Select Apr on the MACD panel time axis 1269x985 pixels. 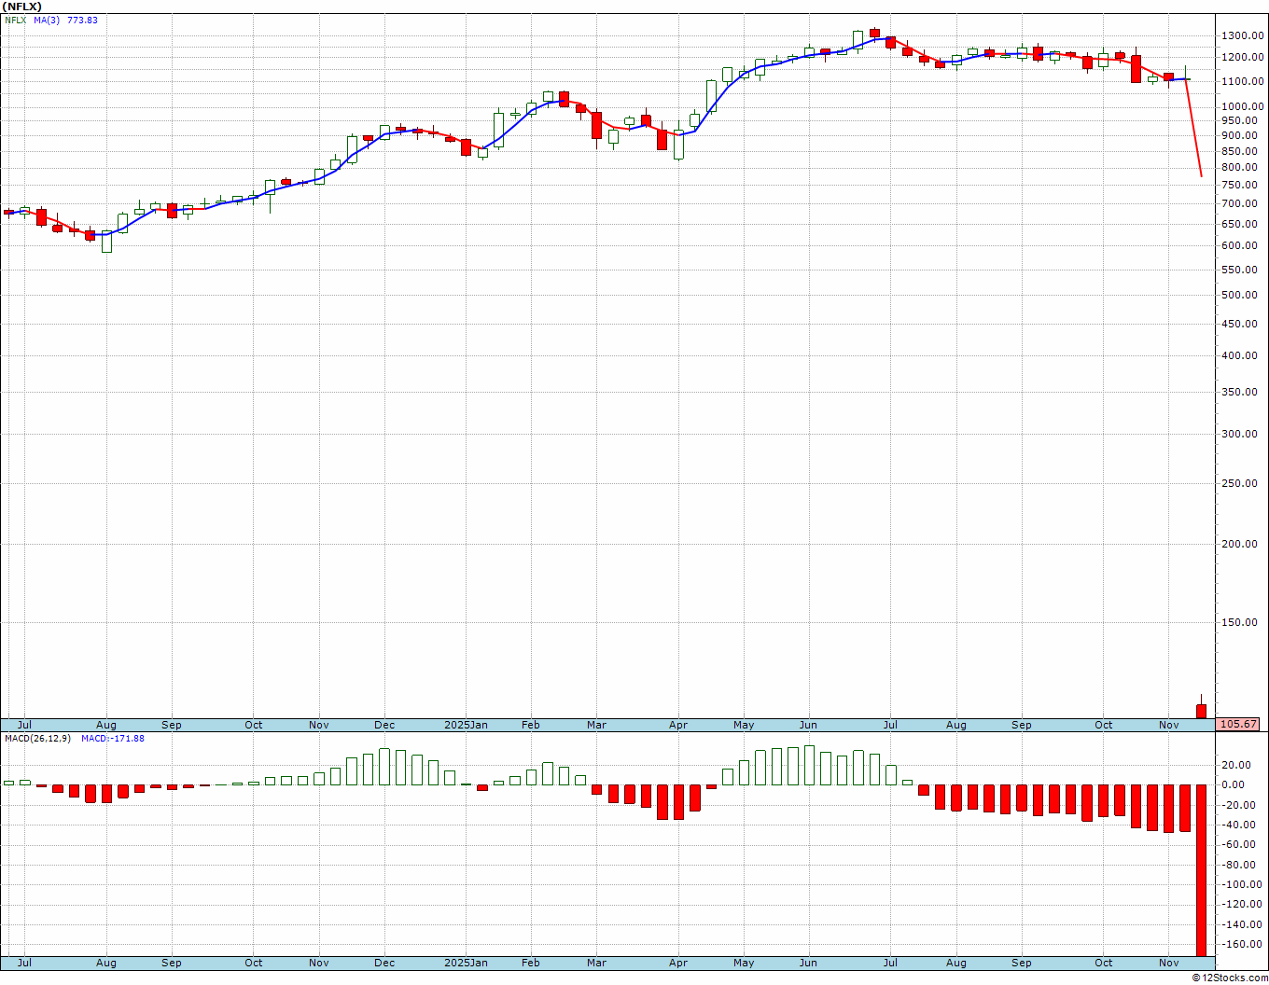click(x=678, y=963)
